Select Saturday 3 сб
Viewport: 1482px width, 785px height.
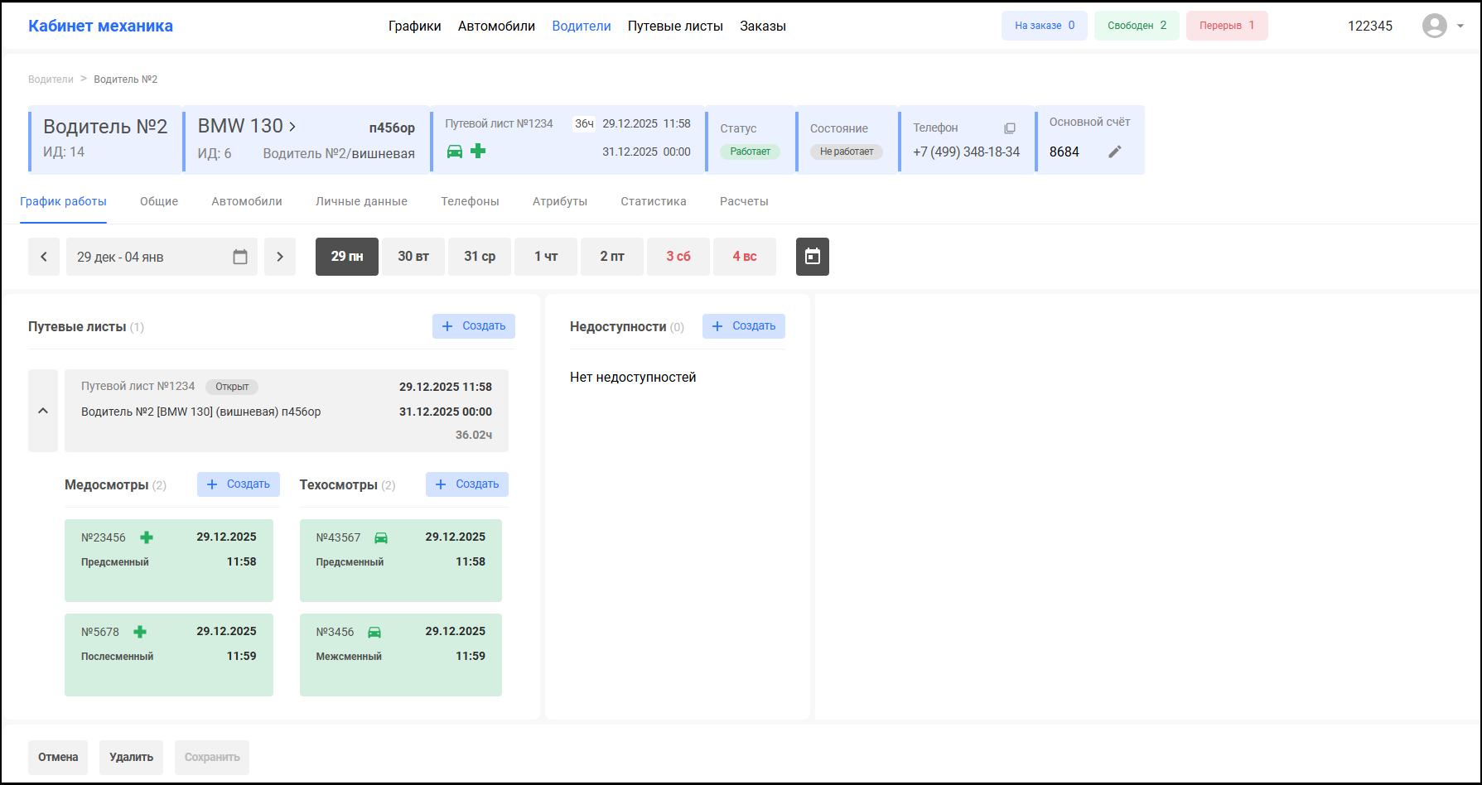pos(678,257)
